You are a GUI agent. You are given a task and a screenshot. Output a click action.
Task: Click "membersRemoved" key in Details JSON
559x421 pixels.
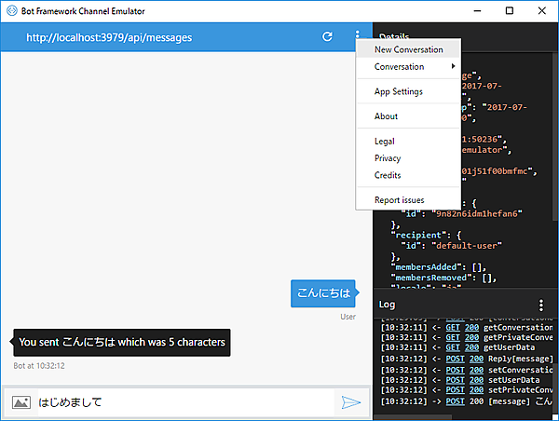[431, 278]
